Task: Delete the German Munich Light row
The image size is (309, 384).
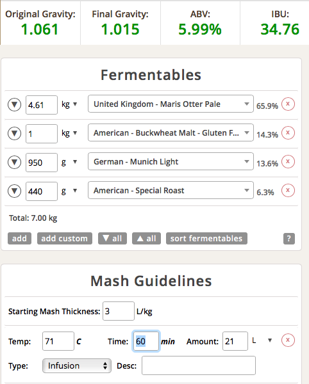Action: [288, 162]
